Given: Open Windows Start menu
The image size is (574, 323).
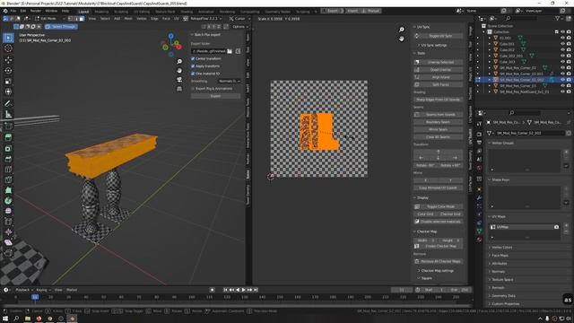Looking at the screenshot, I should pyautogui.click(x=5, y=319).
